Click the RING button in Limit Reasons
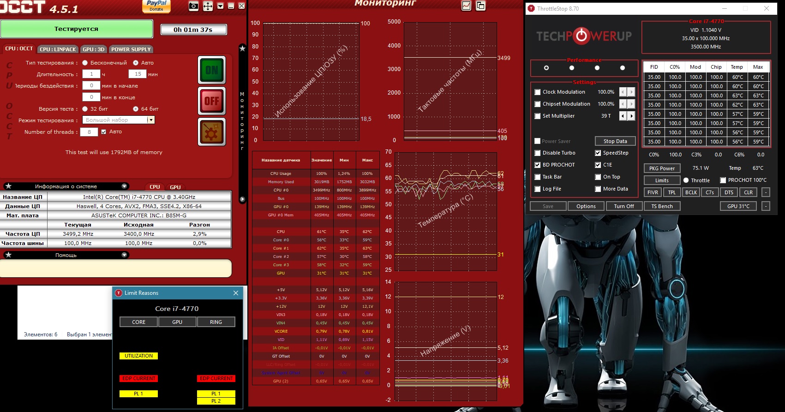The width and height of the screenshot is (785, 412). (x=216, y=322)
